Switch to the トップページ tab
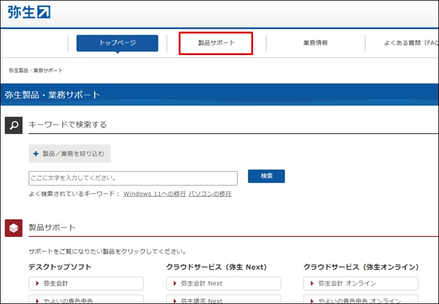The width and height of the screenshot is (439, 304). pyautogui.click(x=118, y=43)
